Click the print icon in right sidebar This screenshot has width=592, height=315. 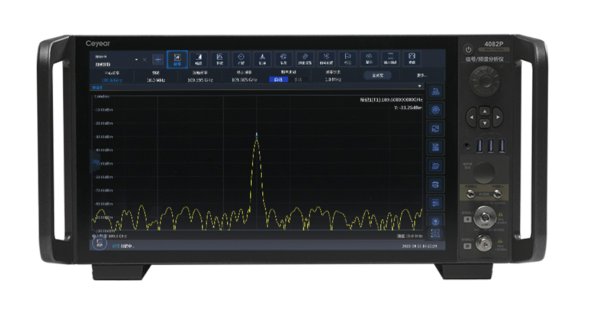(x=436, y=183)
